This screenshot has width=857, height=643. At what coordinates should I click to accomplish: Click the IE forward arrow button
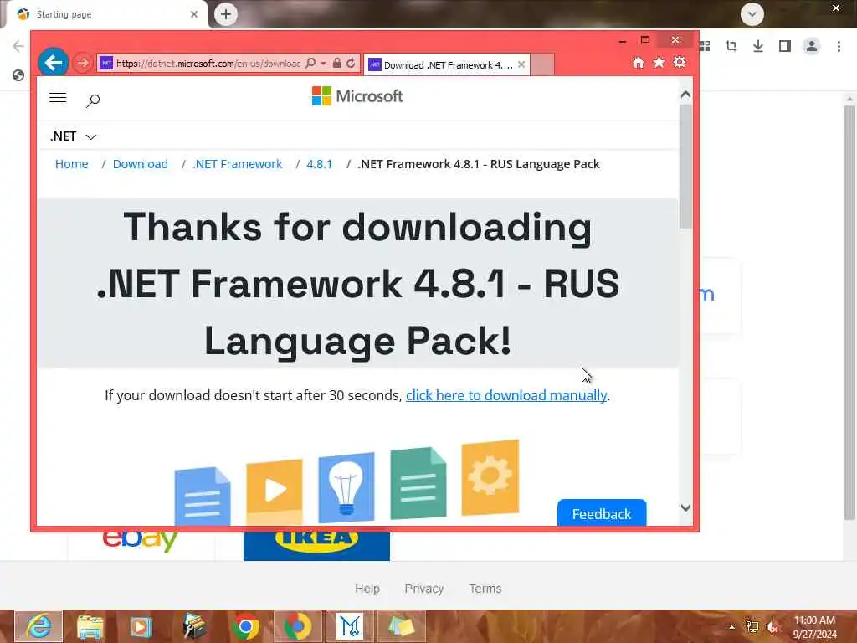(83, 63)
